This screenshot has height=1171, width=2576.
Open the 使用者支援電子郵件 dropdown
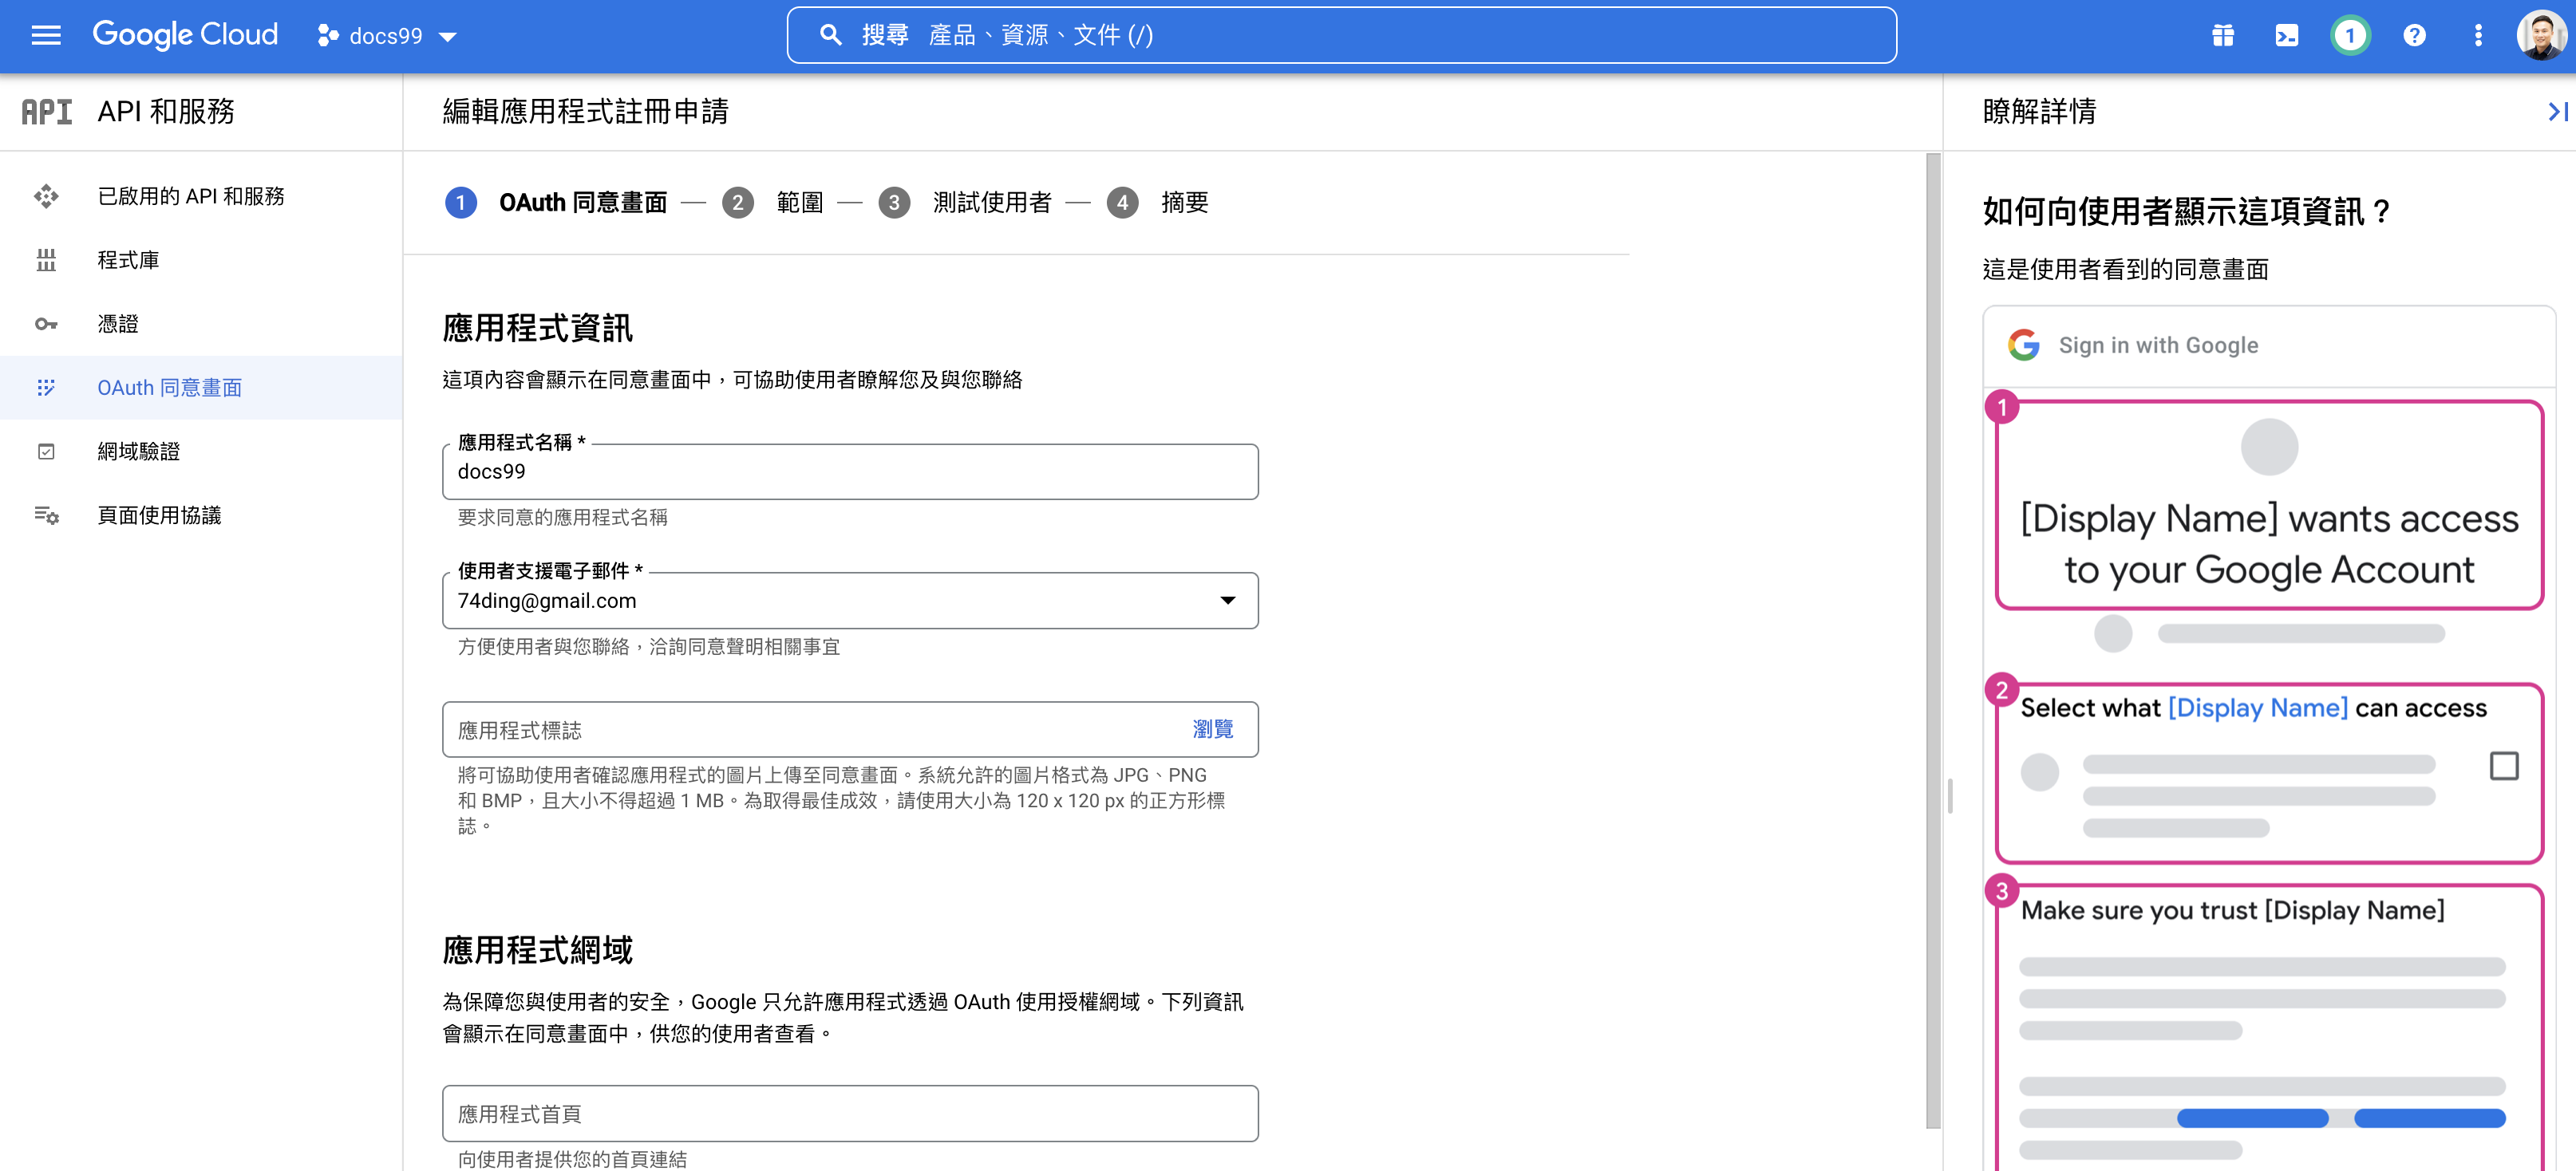[x=850, y=600]
